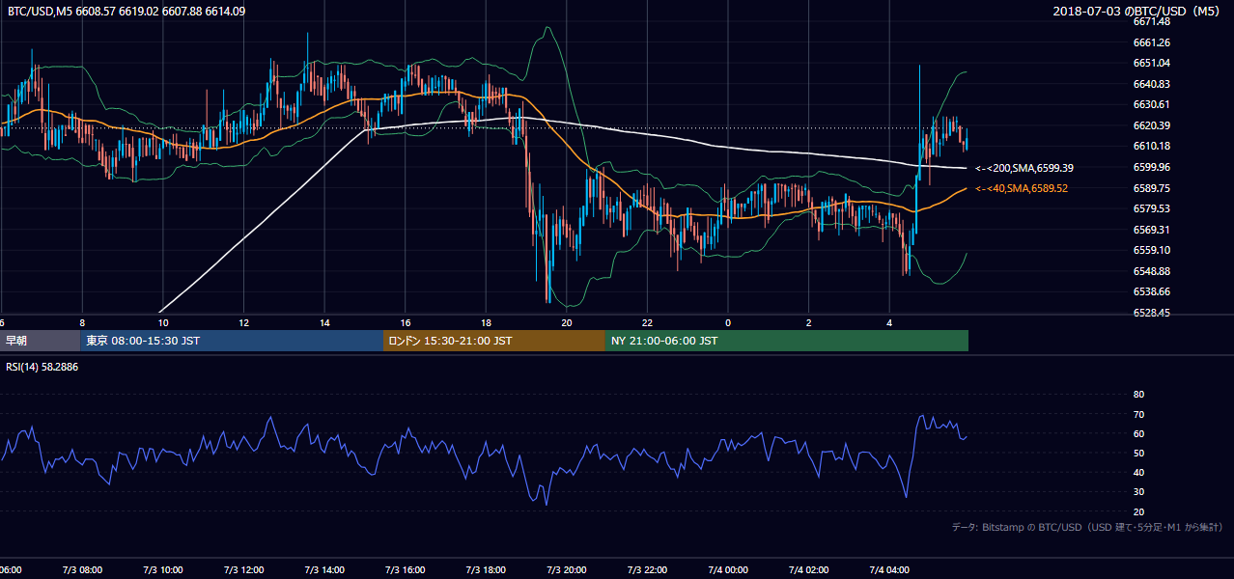Click the hour 12 mark on the price chart axis

tap(243, 322)
